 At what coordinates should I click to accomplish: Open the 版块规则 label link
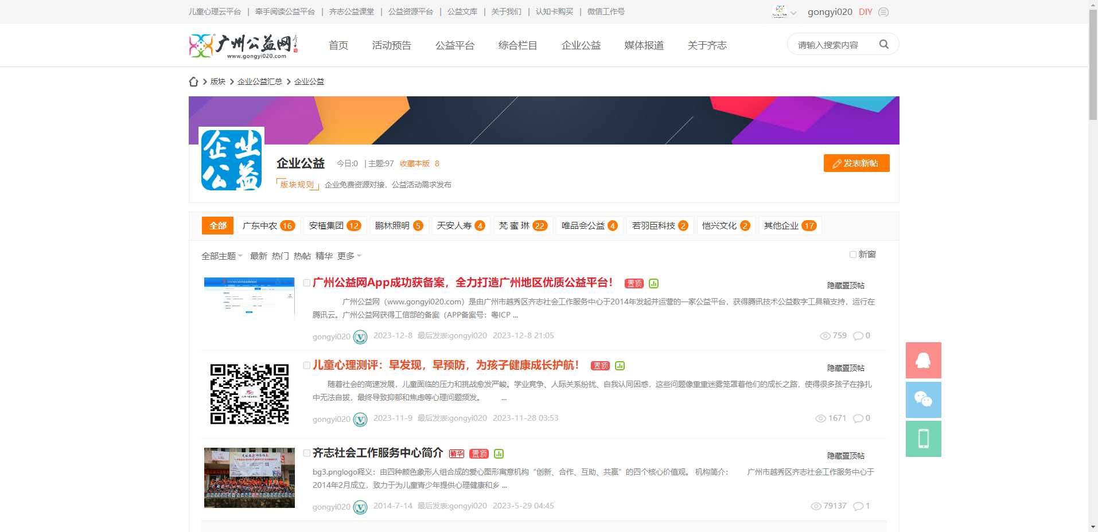tap(297, 185)
